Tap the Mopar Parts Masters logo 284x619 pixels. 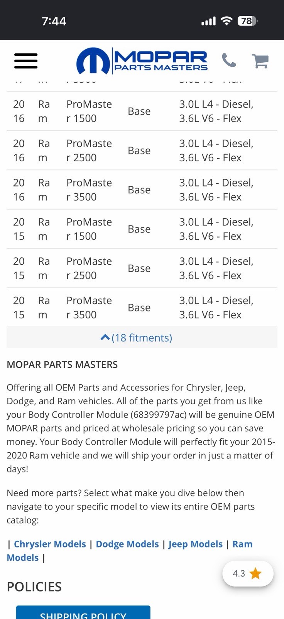[x=142, y=61]
